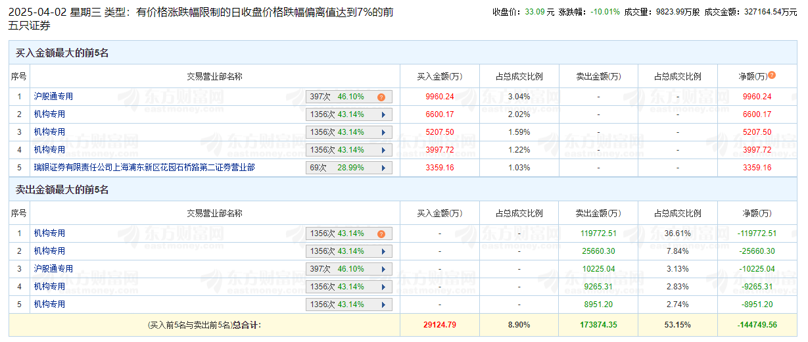Image resolution: width=808 pixels, height=342 pixels.
Task: Open 机构专用 link at buy-side rank 4
Action: click(x=49, y=150)
